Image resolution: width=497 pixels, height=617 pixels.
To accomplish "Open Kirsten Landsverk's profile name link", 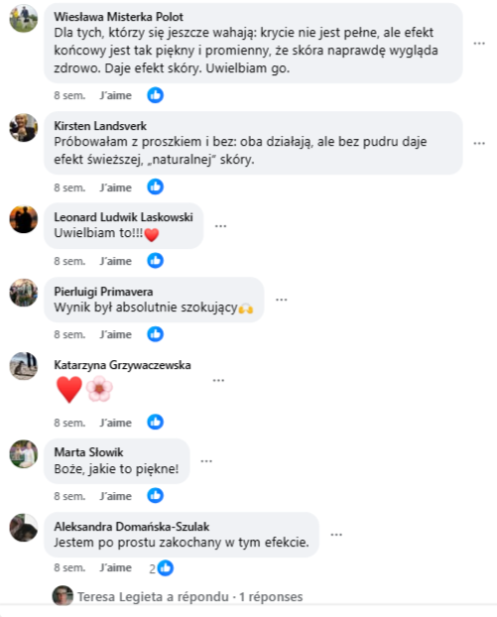I will tap(100, 126).
